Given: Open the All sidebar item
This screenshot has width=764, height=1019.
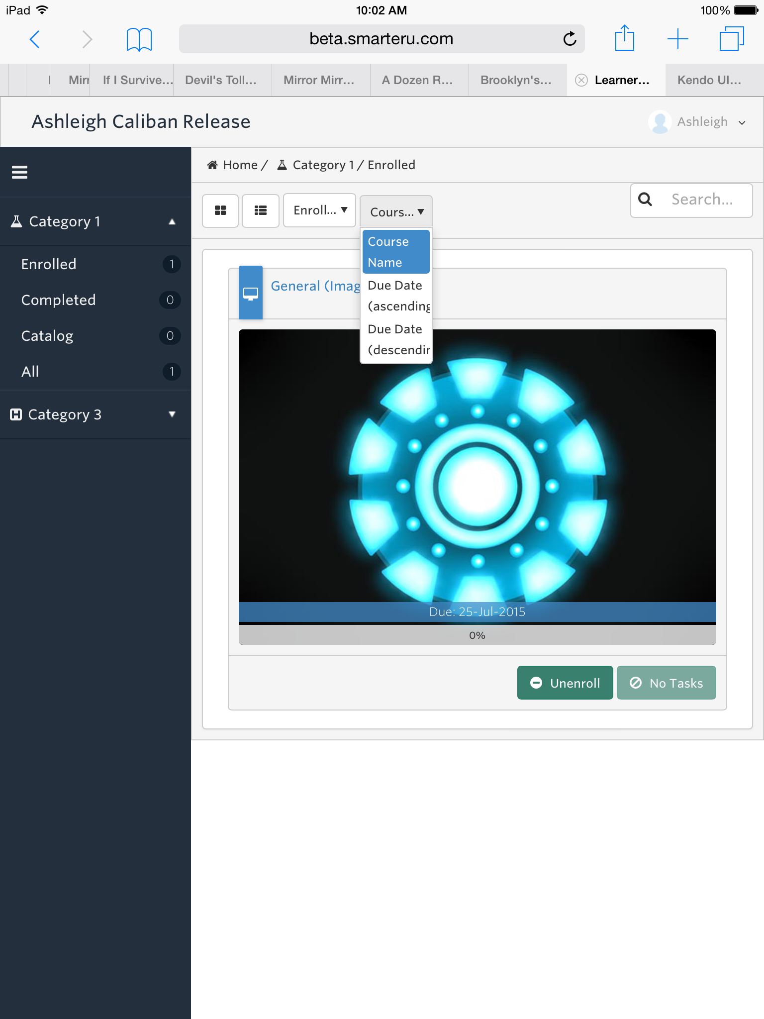Looking at the screenshot, I should pyautogui.click(x=95, y=372).
